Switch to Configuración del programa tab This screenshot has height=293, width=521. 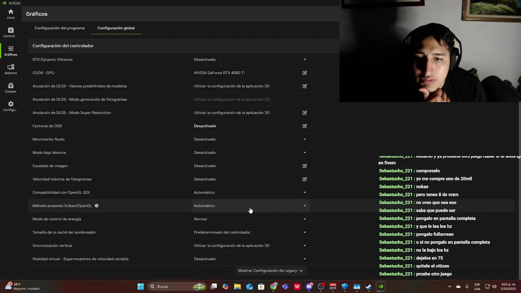tap(59, 28)
